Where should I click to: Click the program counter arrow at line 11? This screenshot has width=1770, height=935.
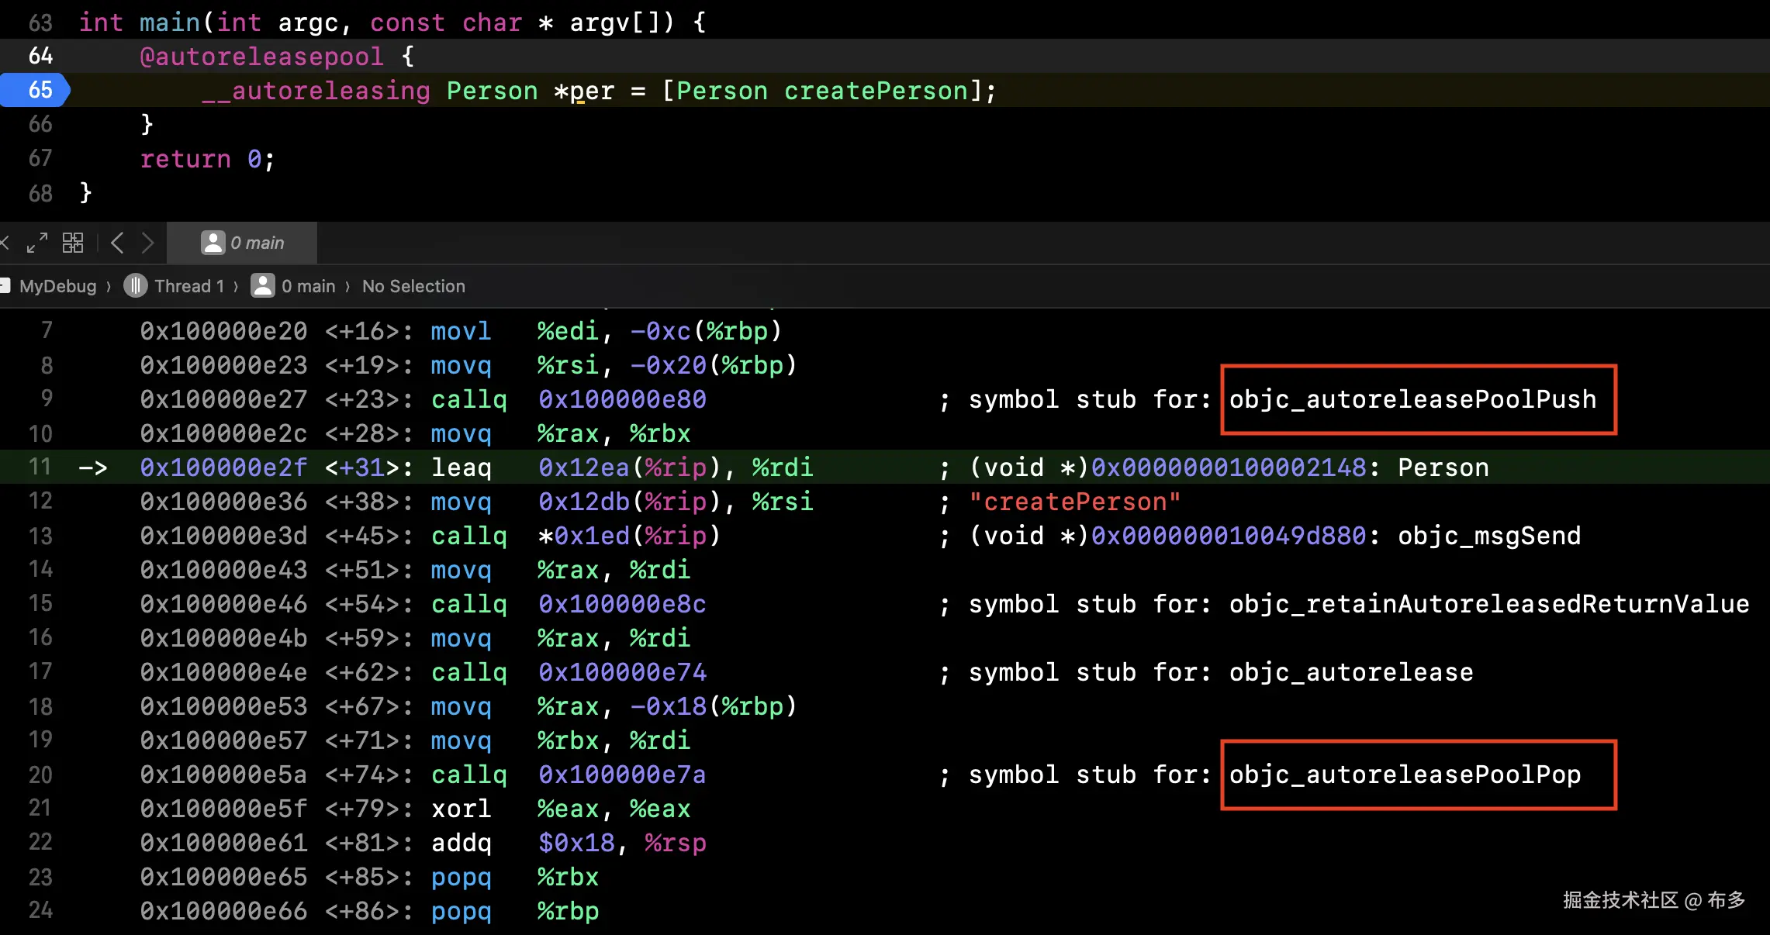click(x=92, y=467)
